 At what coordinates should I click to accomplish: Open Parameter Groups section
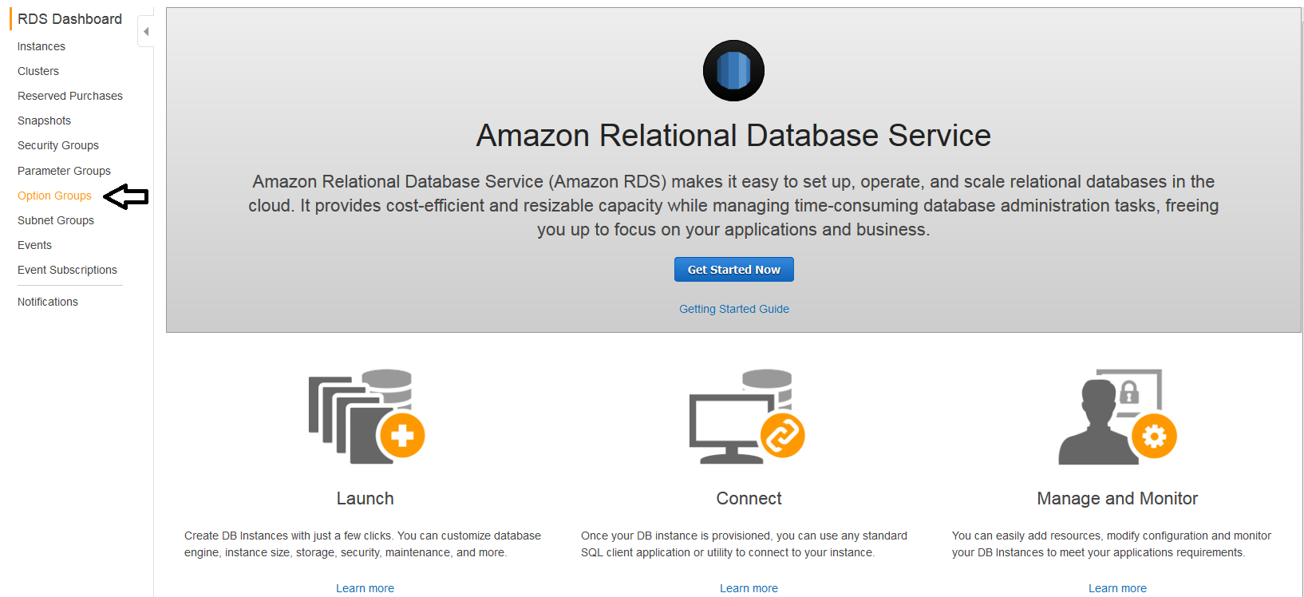(64, 171)
